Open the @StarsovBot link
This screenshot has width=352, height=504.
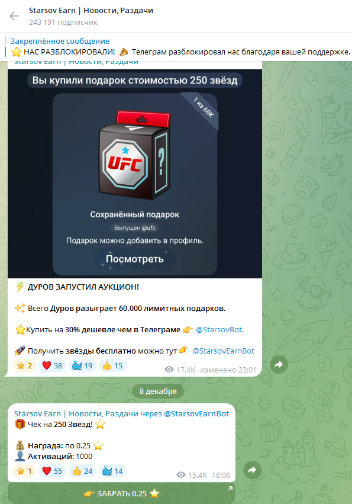219,329
